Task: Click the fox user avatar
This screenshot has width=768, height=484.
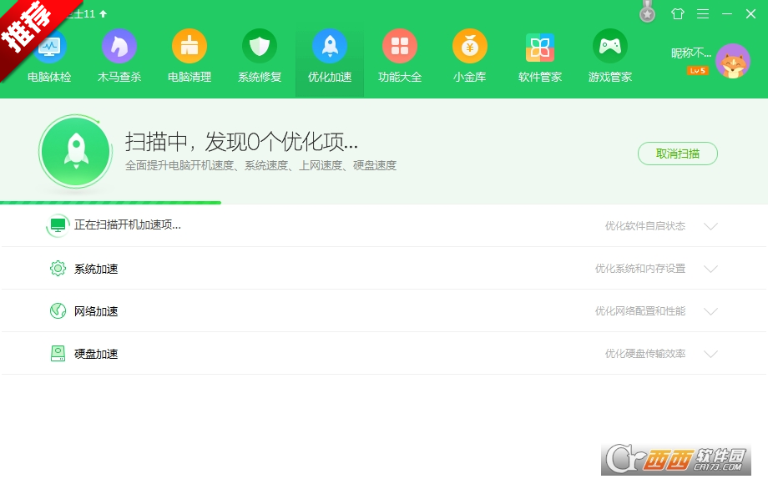Action: point(733,61)
